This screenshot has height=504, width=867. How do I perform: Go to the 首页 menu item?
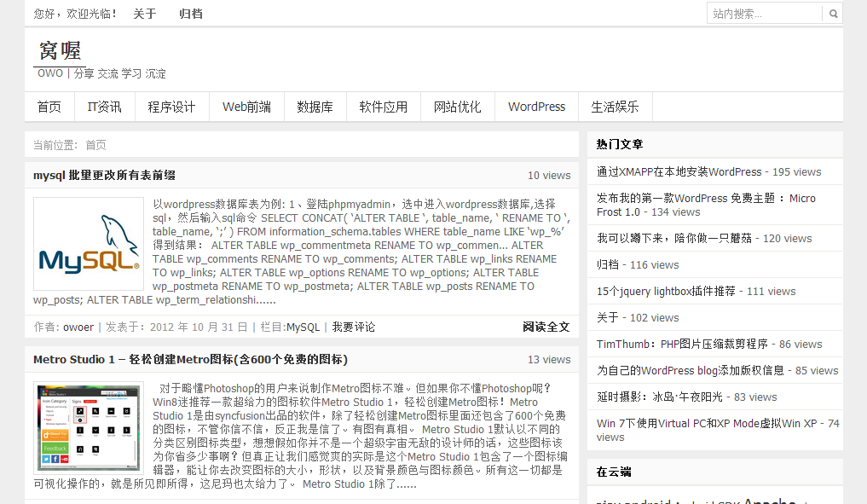[49, 107]
